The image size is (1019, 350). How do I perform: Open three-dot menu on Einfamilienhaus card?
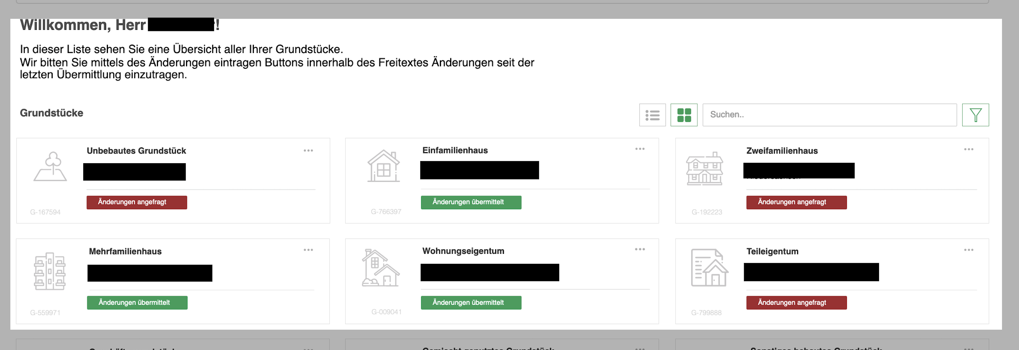coord(640,149)
